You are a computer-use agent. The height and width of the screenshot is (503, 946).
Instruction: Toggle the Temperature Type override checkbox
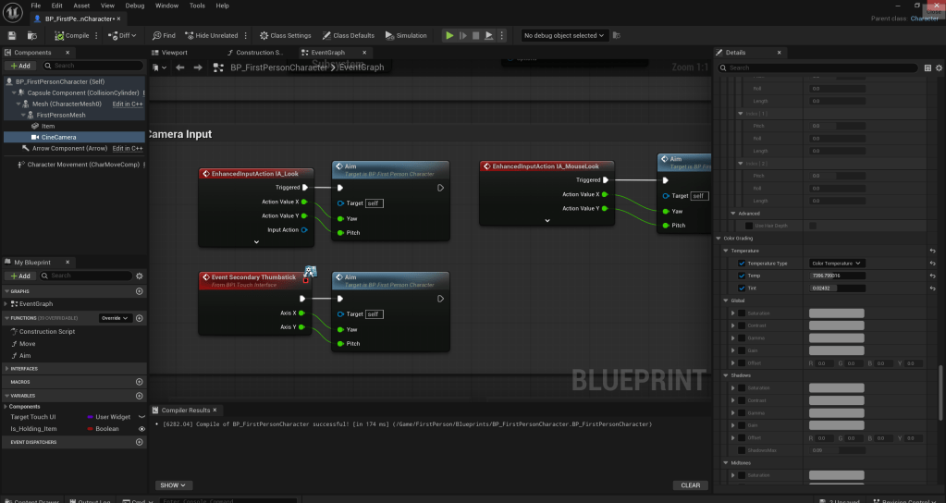tap(742, 264)
